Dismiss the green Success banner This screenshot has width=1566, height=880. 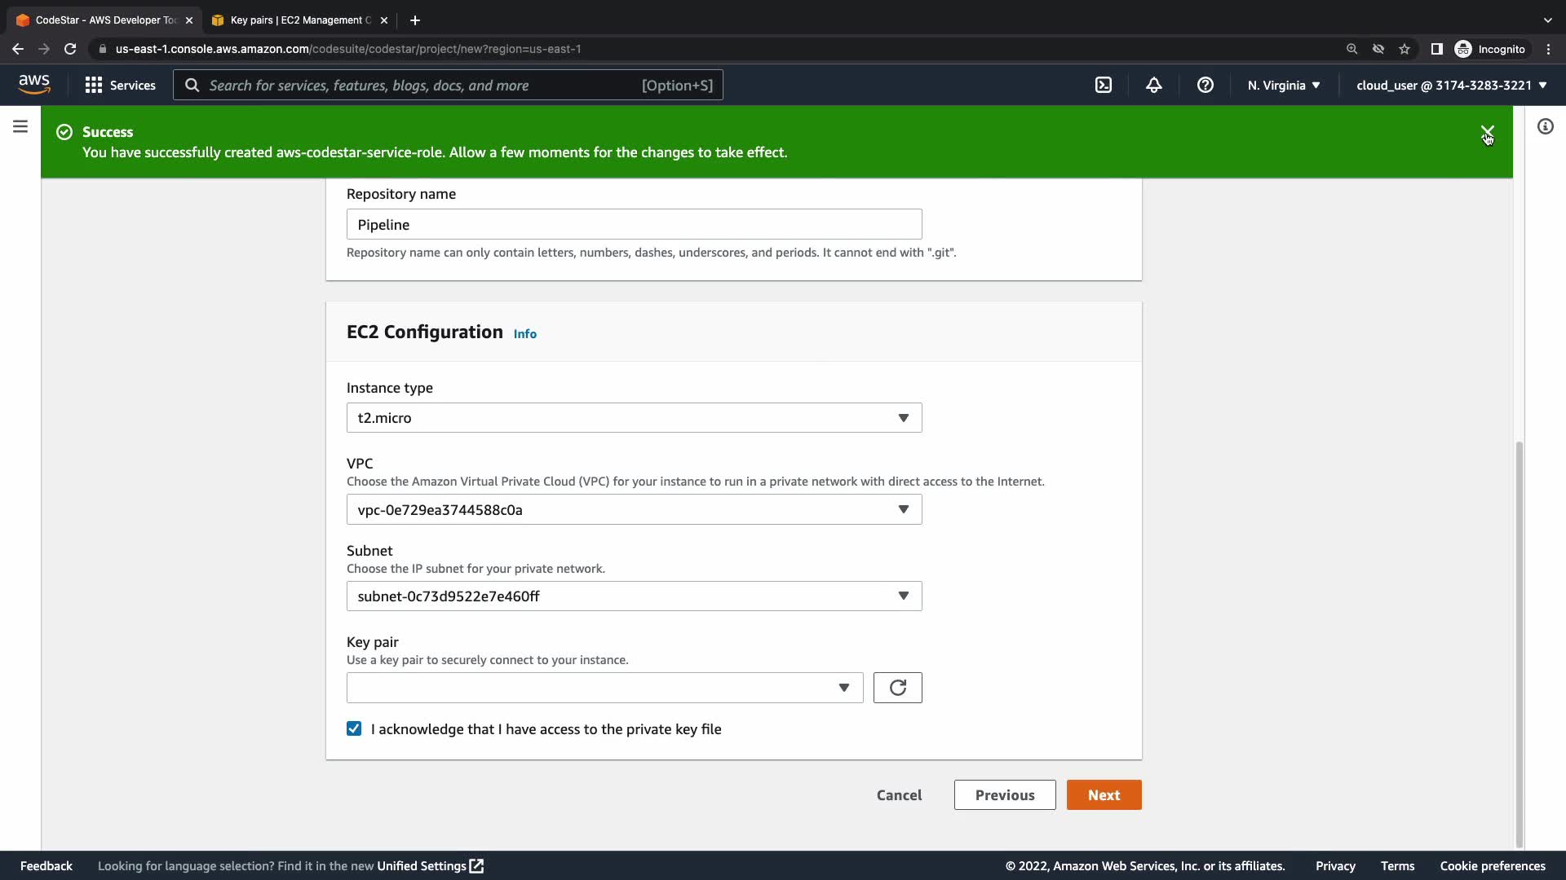click(1487, 132)
